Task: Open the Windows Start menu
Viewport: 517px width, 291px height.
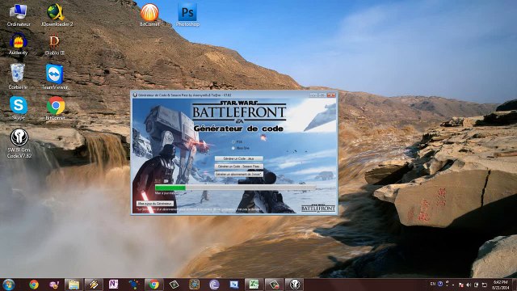Action: click(x=8, y=285)
